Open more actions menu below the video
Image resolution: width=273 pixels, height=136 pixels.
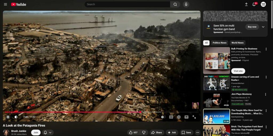[x=198, y=133]
